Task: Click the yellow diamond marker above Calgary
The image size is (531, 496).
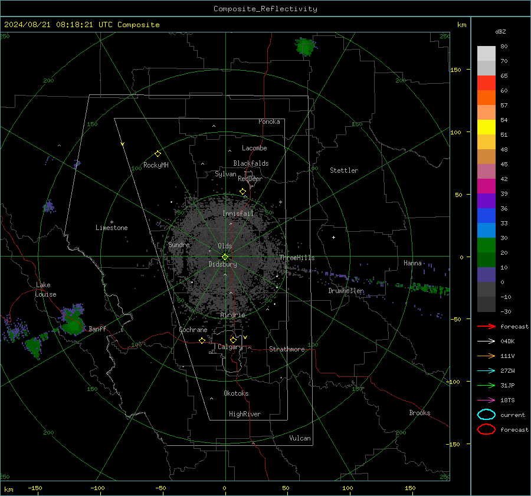Action: pos(233,340)
